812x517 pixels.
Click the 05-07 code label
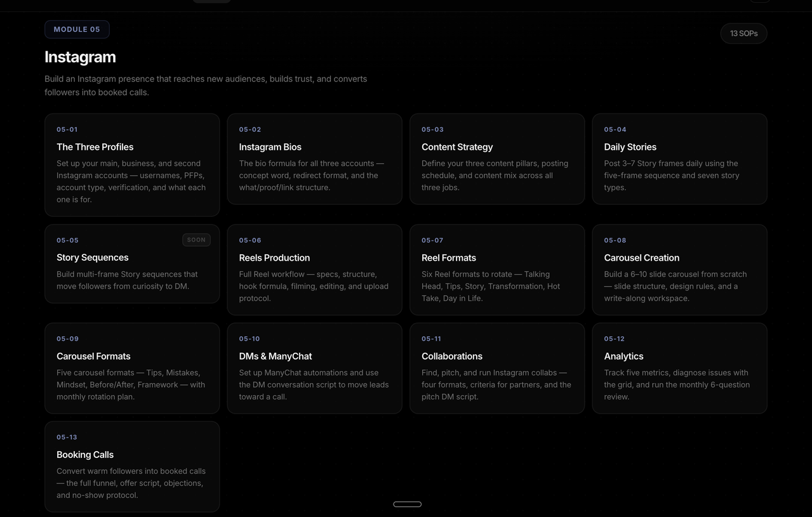coord(432,240)
